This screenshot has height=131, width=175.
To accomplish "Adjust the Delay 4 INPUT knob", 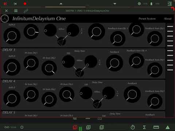I will coord(12,99).
